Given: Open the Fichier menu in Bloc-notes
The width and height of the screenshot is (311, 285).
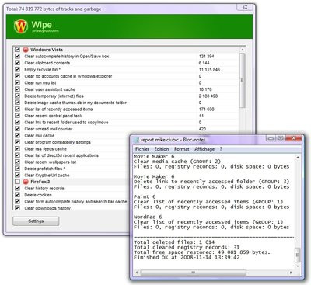Looking at the screenshot, I should tap(142, 149).
